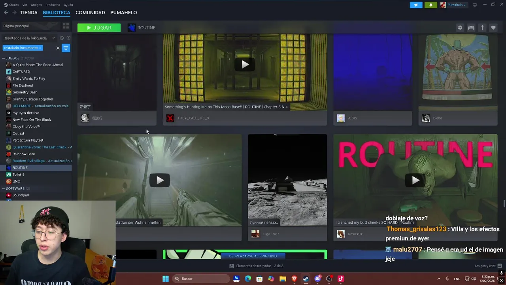This screenshot has height=285, width=506.
Task: Play the 'Wohneinheiten' station video
Action: 159,180
